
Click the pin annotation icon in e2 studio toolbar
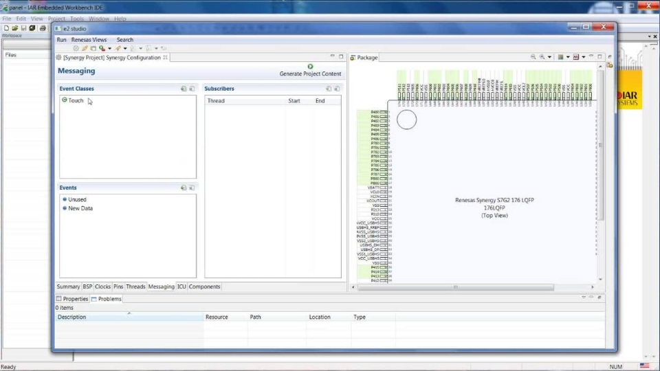click(118, 48)
